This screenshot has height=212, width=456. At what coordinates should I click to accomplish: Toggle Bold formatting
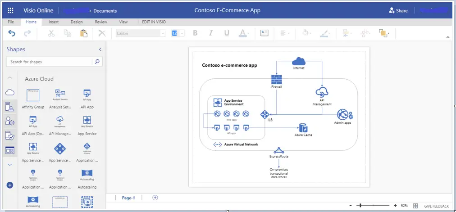pos(195,33)
